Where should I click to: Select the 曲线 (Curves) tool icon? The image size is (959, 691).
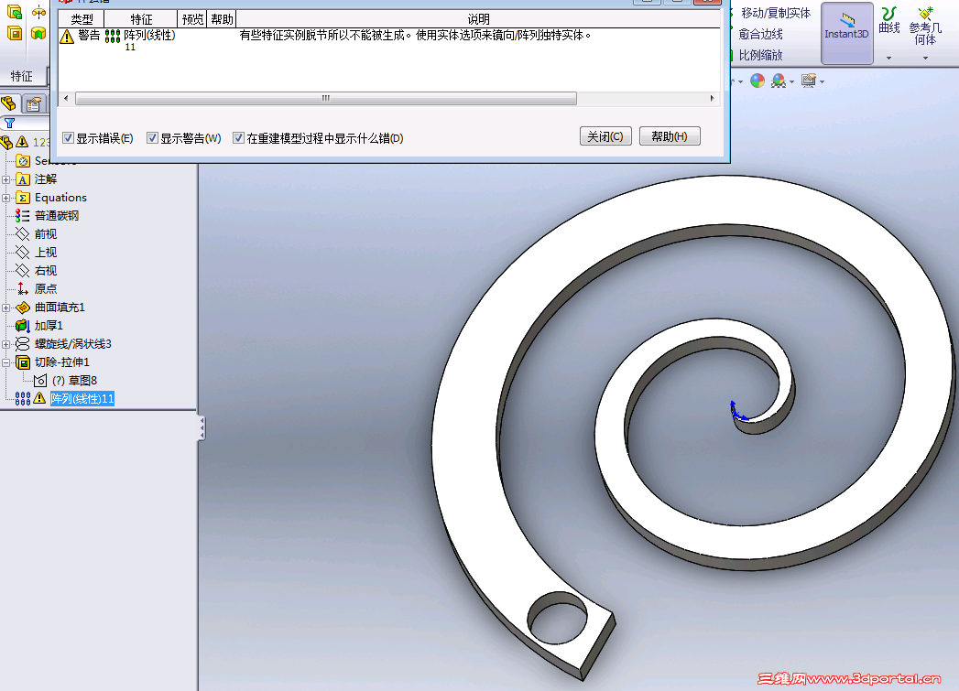click(x=890, y=16)
